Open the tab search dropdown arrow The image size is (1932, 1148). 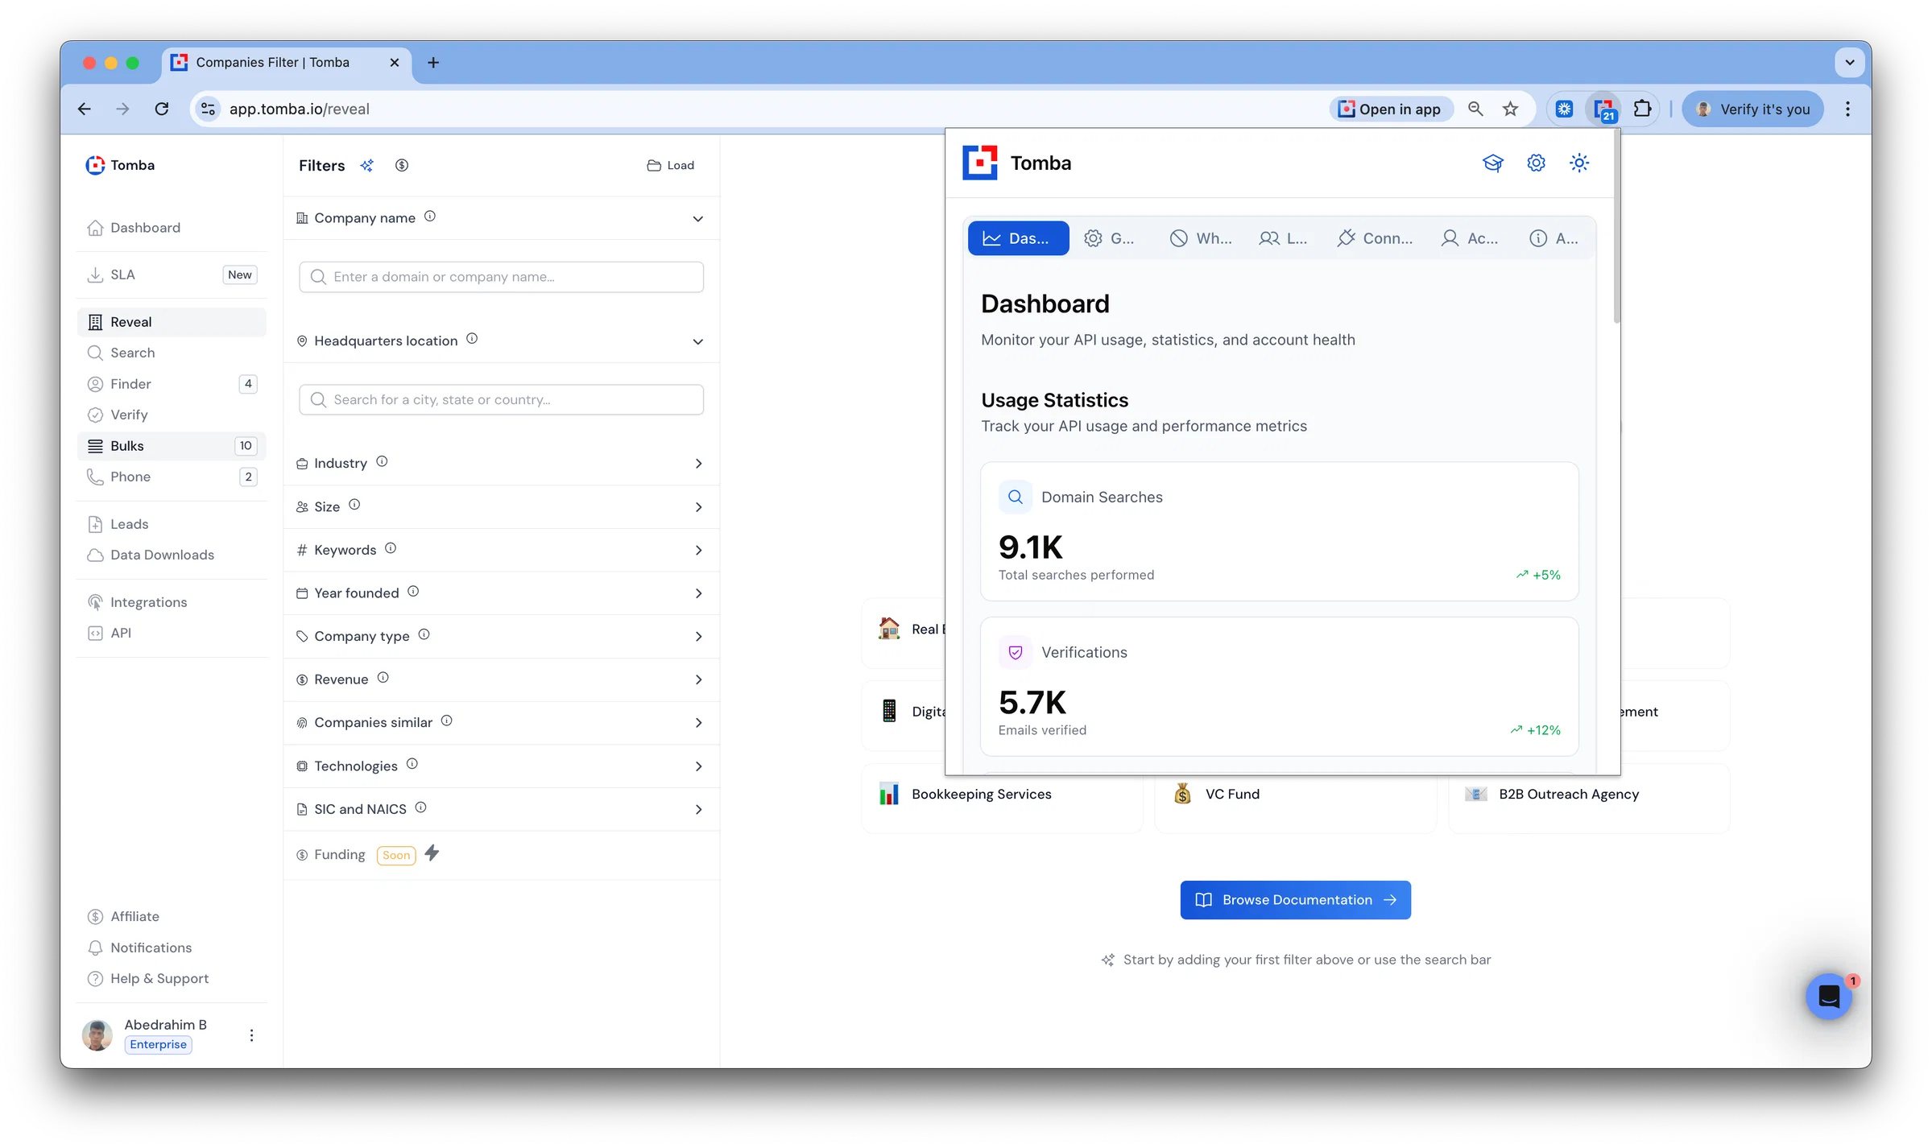pos(1850,62)
